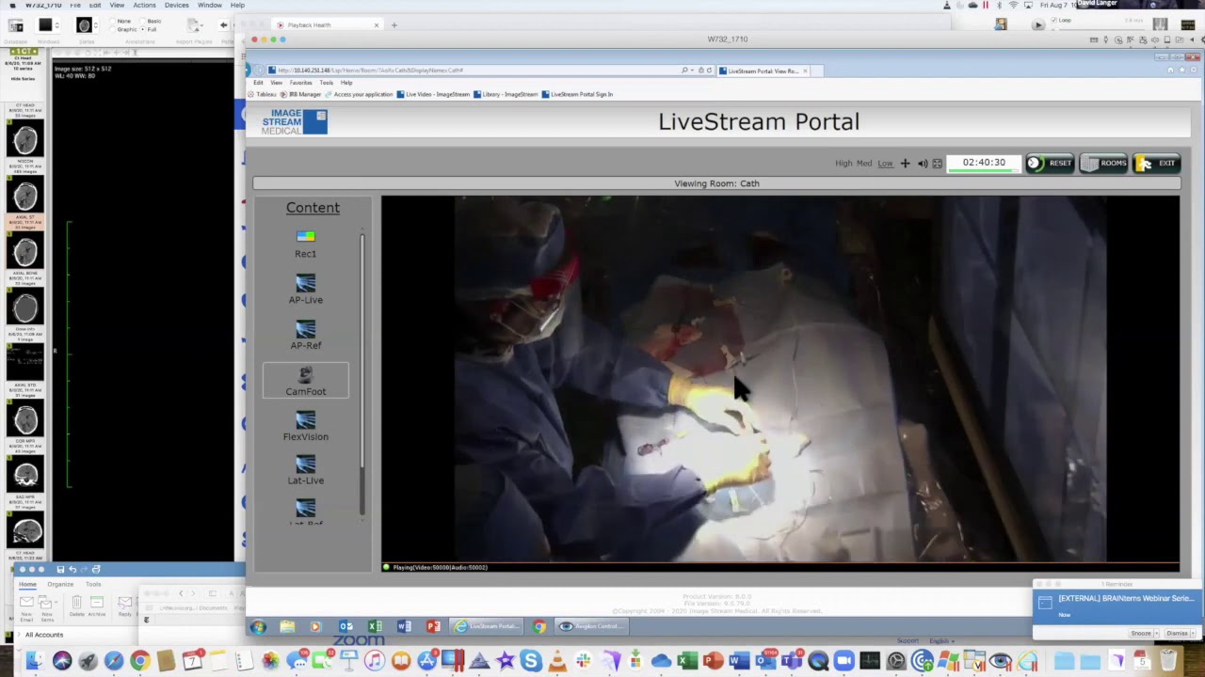The width and height of the screenshot is (1205, 677).
Task: Switch to Organize tab in Outlook window
Action: (x=60, y=584)
